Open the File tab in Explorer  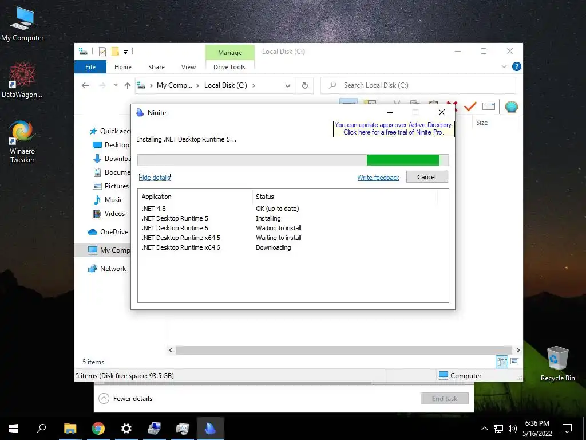tap(90, 67)
